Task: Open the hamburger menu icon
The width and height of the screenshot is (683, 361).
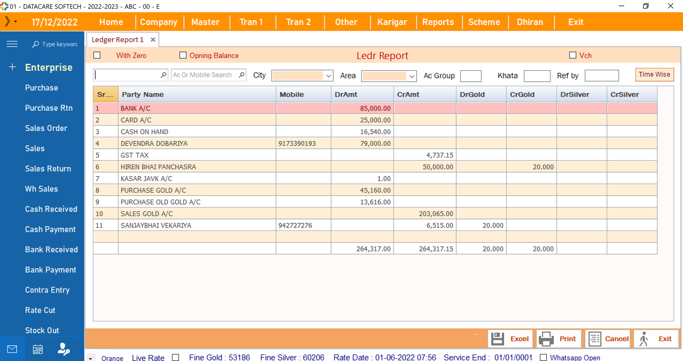Action: [x=12, y=44]
